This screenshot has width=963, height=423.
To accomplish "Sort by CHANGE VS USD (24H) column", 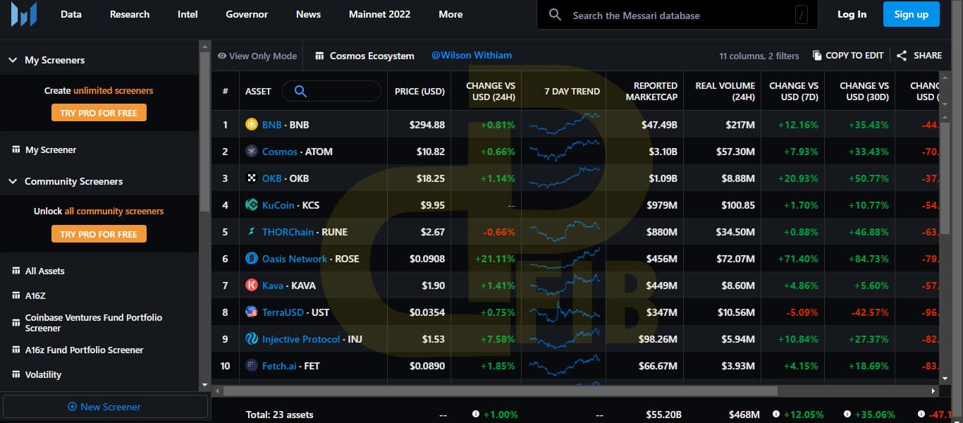I will 490,91.
